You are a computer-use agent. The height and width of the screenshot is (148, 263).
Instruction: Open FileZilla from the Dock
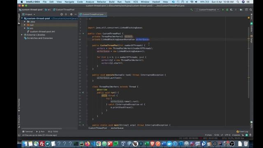coord(42,144)
